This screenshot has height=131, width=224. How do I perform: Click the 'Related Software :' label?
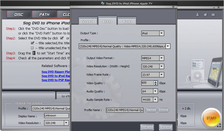point(55,66)
